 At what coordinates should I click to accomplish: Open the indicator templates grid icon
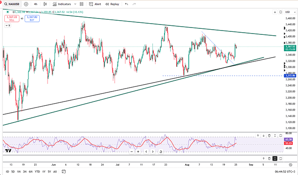[82, 4]
